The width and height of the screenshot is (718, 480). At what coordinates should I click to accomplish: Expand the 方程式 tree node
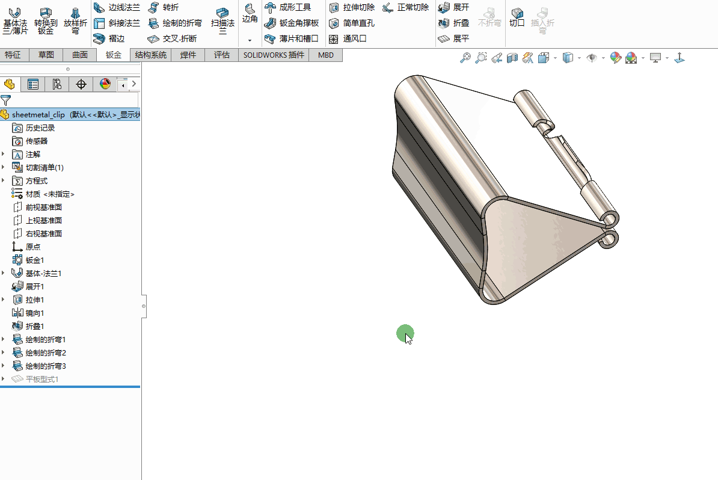click(3, 181)
